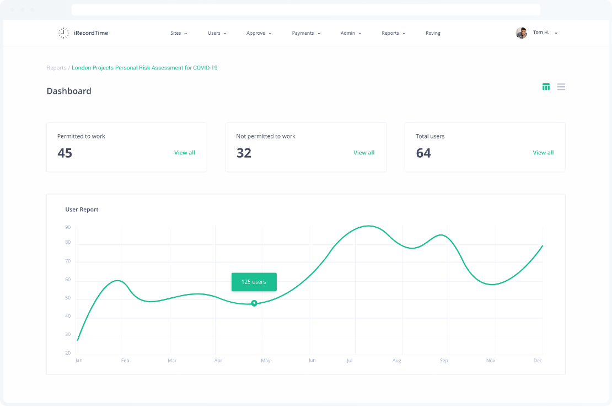
Task: Click Tom H. profile avatar
Action: 521,33
